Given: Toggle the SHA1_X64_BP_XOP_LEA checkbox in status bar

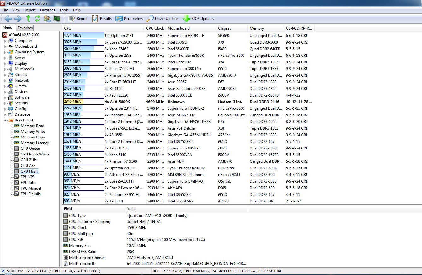Looking at the screenshot, I should click(3, 271).
